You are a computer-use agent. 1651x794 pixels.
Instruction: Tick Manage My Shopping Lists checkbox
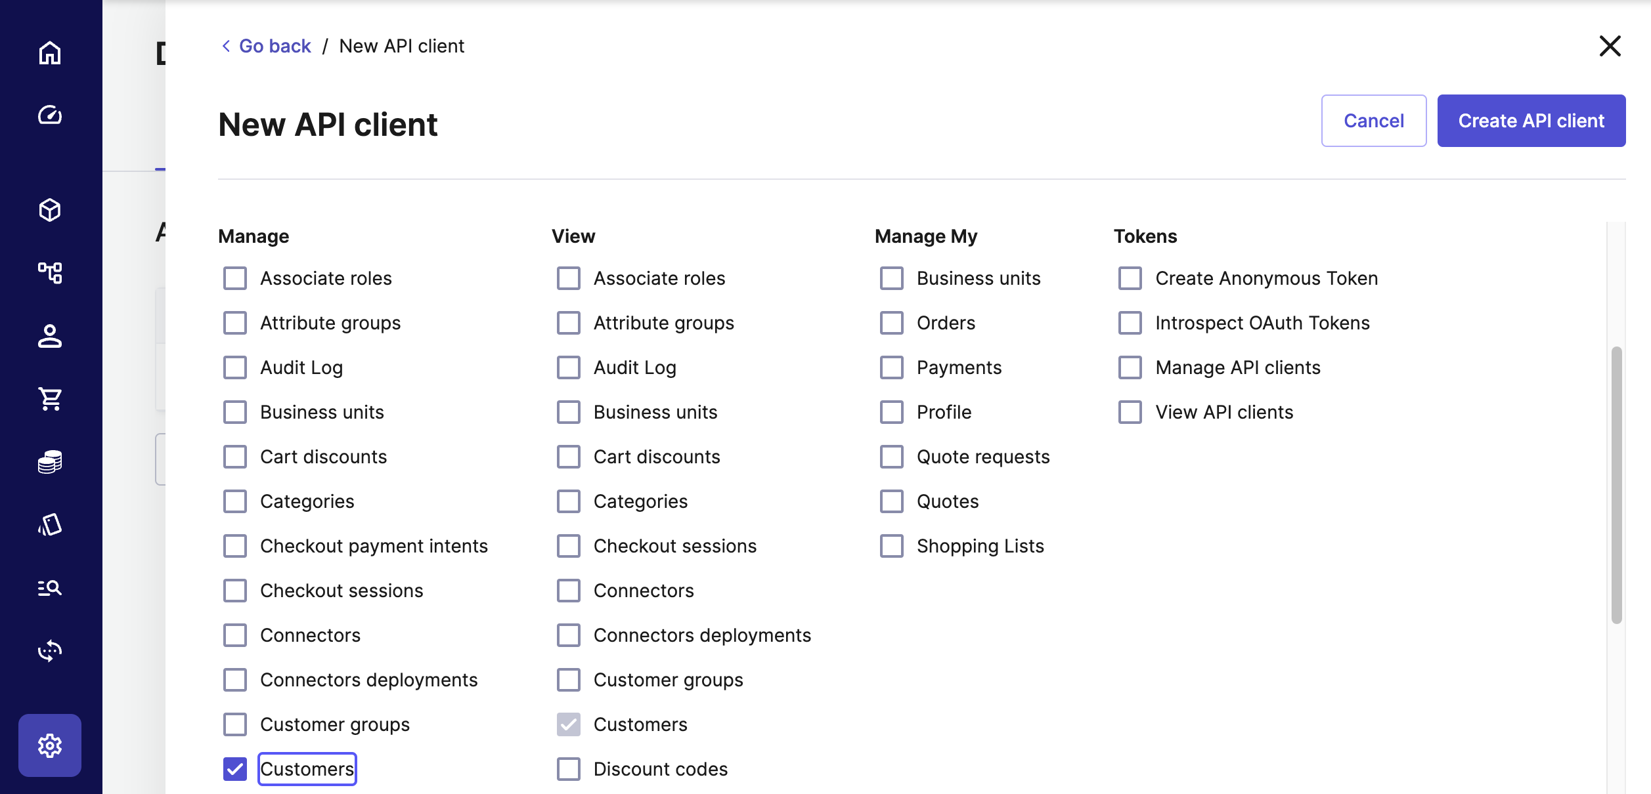pyautogui.click(x=892, y=546)
